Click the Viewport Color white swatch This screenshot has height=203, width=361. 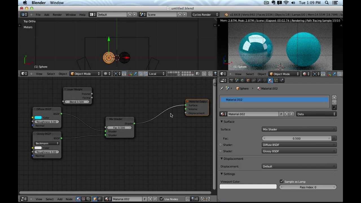pyautogui.click(x=248, y=187)
